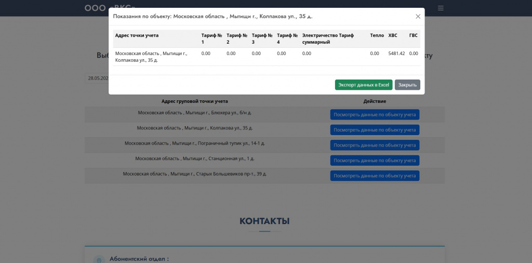Select the Мытищи address cell in modal table
Screen dimensions: 532x263
pos(151,57)
